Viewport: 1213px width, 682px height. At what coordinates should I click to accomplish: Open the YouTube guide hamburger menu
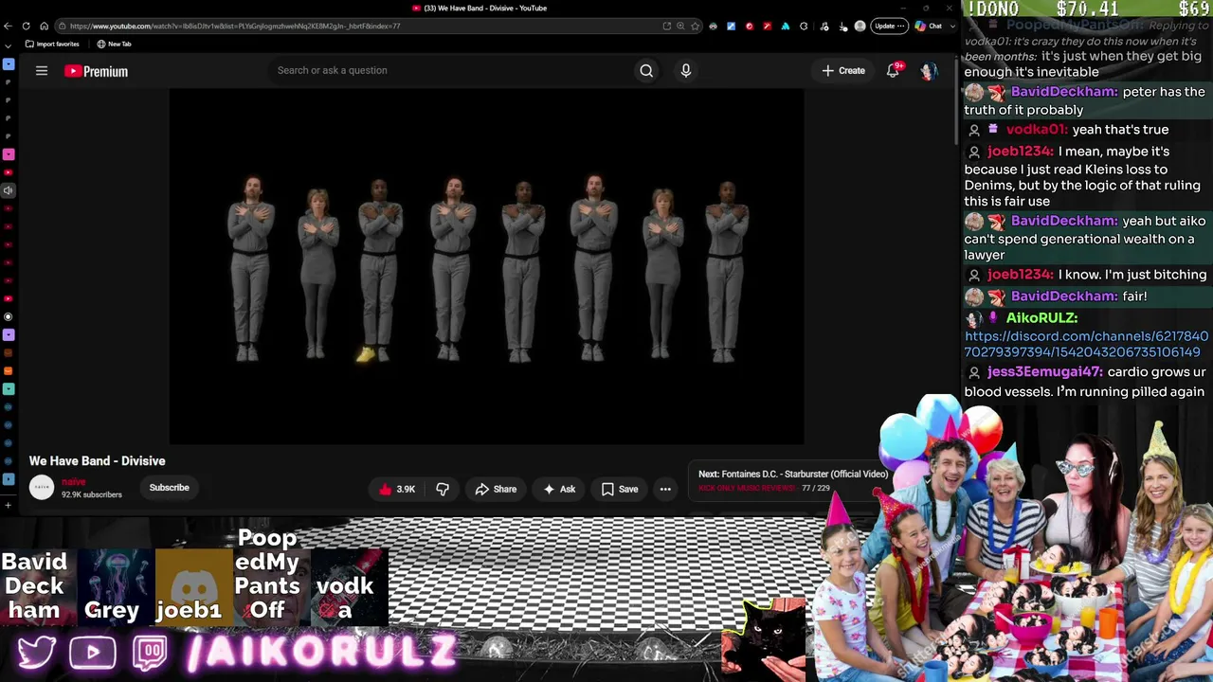[x=42, y=71]
